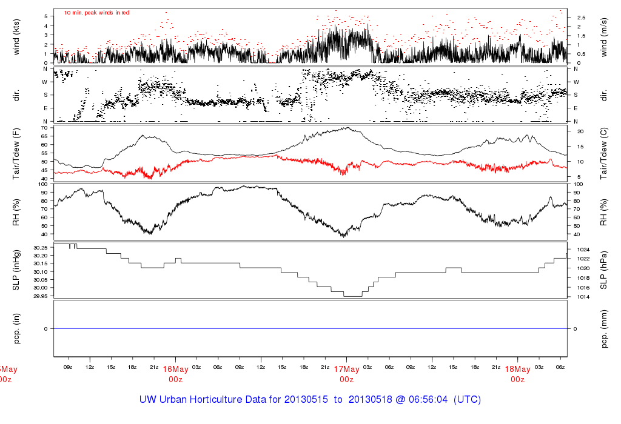Select the "30.10" pressure tick value
This screenshot has width=621, height=424.
(x=41, y=272)
